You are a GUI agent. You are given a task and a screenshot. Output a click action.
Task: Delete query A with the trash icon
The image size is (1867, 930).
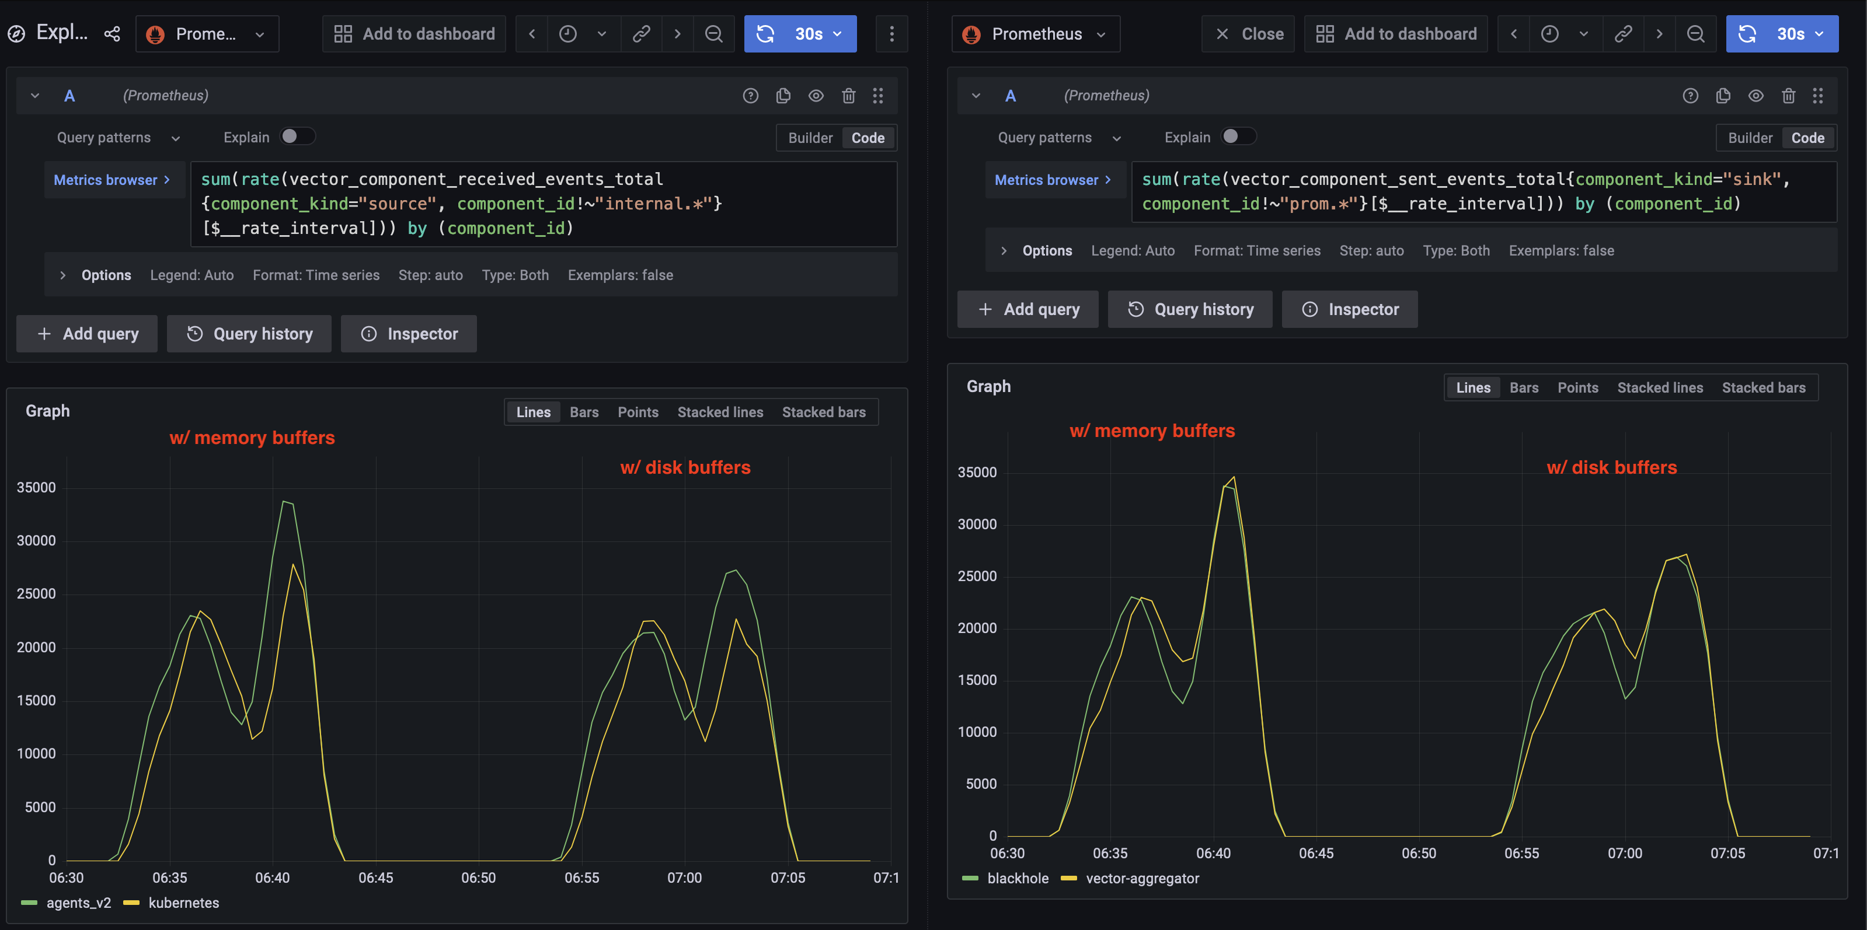coord(849,95)
